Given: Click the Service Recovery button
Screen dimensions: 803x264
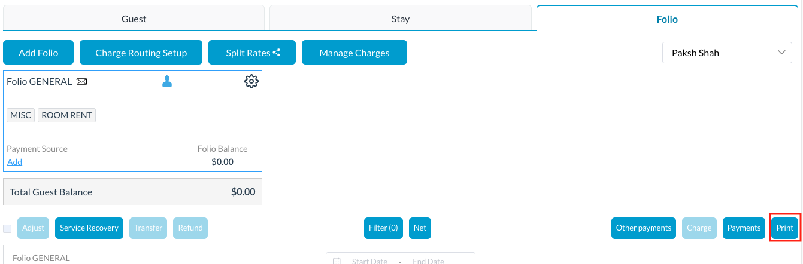Looking at the screenshot, I should point(89,228).
